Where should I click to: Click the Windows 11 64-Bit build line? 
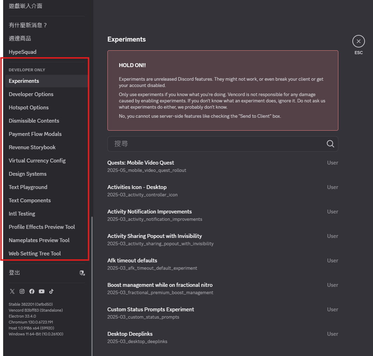(x=36, y=334)
